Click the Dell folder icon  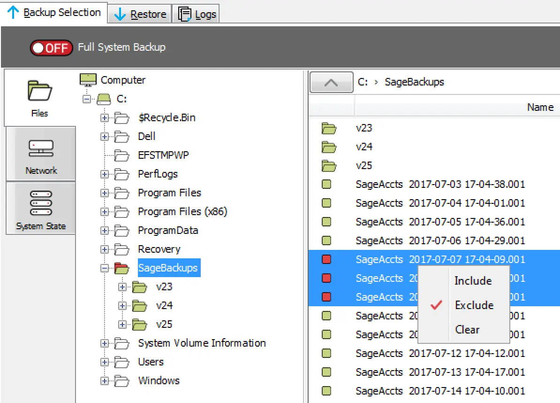121,137
